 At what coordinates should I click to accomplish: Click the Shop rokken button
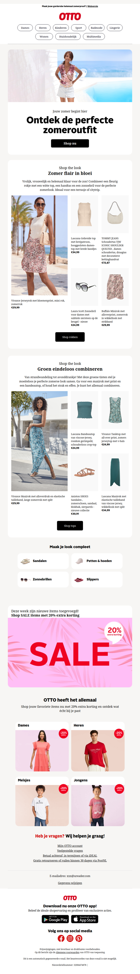coord(70,337)
